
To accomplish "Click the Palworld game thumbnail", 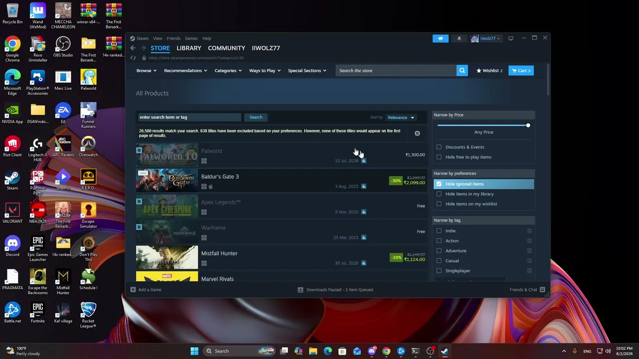I will point(167,155).
